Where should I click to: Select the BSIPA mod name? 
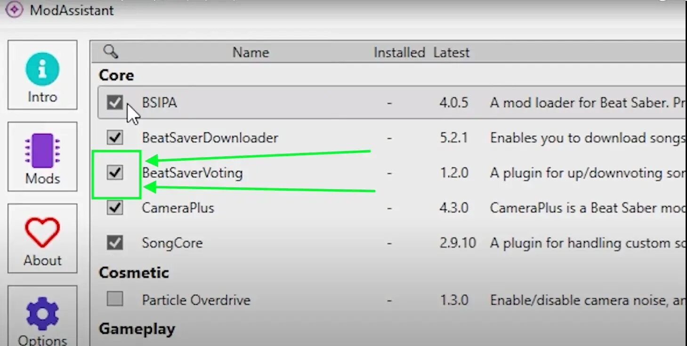(x=160, y=103)
